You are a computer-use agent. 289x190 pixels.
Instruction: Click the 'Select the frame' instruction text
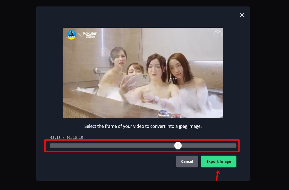coord(143,126)
